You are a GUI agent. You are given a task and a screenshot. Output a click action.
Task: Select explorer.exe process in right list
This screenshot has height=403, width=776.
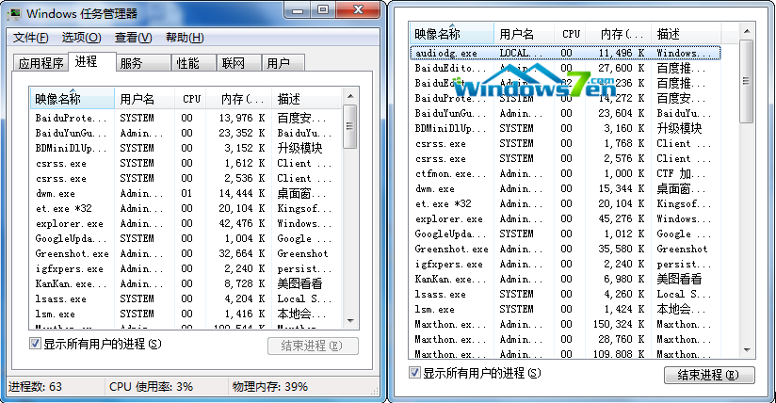coord(565,218)
